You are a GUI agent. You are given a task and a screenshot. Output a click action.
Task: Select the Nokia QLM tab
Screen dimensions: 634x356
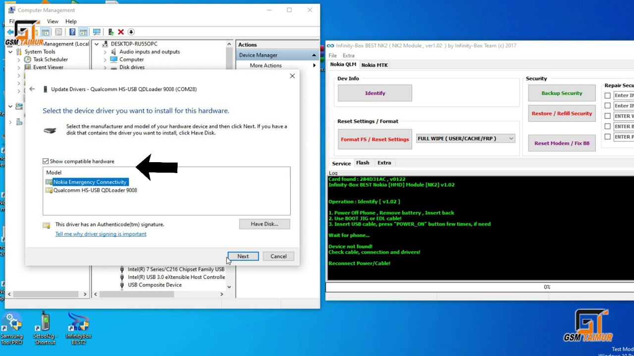[x=343, y=64]
